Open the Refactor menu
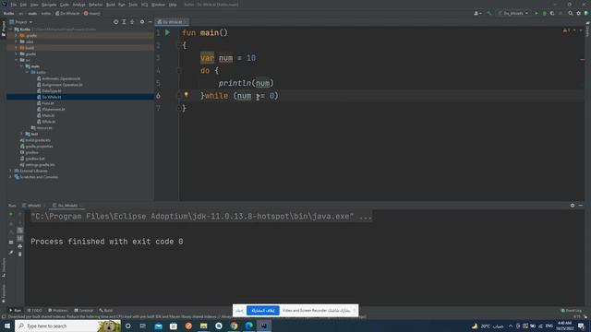Screen dimensions: 591x332 [96, 5]
